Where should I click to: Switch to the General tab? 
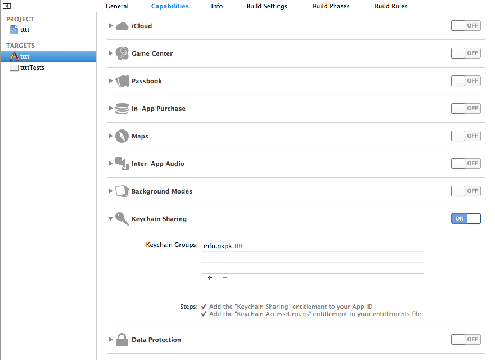click(x=117, y=6)
